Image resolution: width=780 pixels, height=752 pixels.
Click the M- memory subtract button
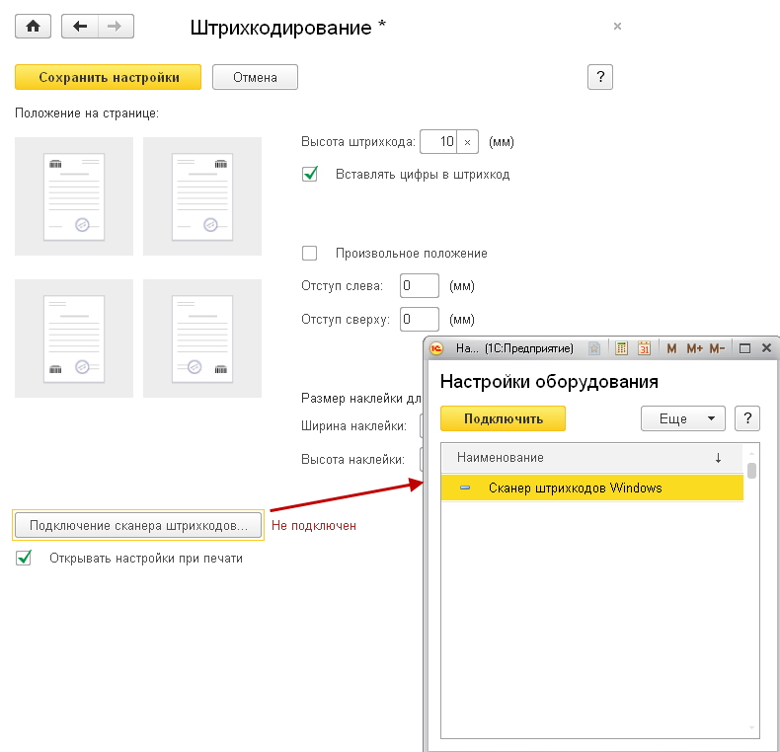click(717, 348)
